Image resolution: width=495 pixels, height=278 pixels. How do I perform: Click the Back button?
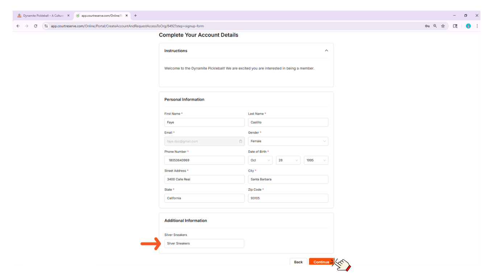tap(298, 262)
